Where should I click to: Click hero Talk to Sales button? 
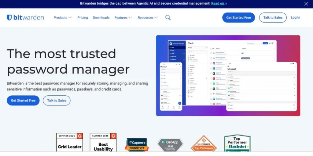[57, 101]
